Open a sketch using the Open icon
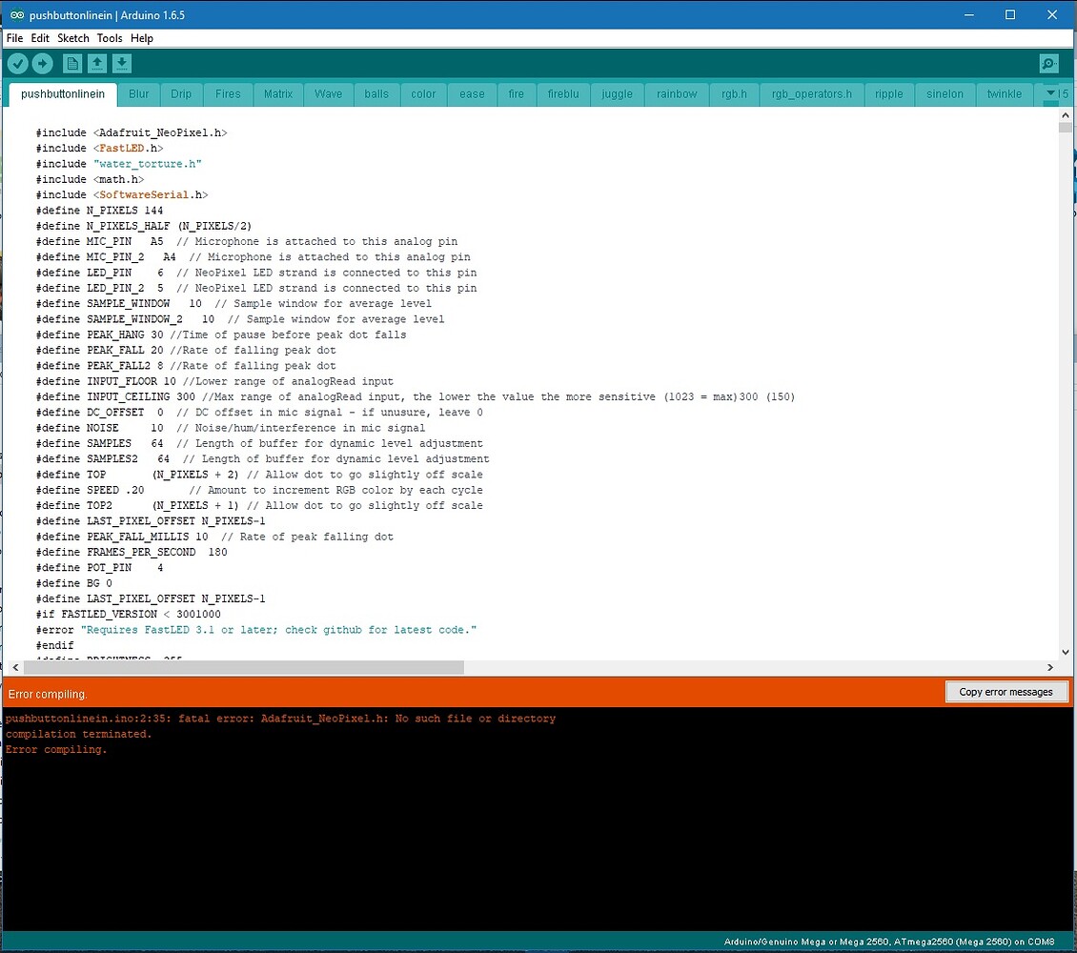 click(97, 63)
